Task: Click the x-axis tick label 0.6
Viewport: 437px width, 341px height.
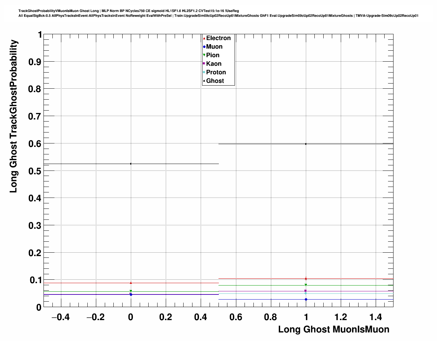Action: click(236, 317)
